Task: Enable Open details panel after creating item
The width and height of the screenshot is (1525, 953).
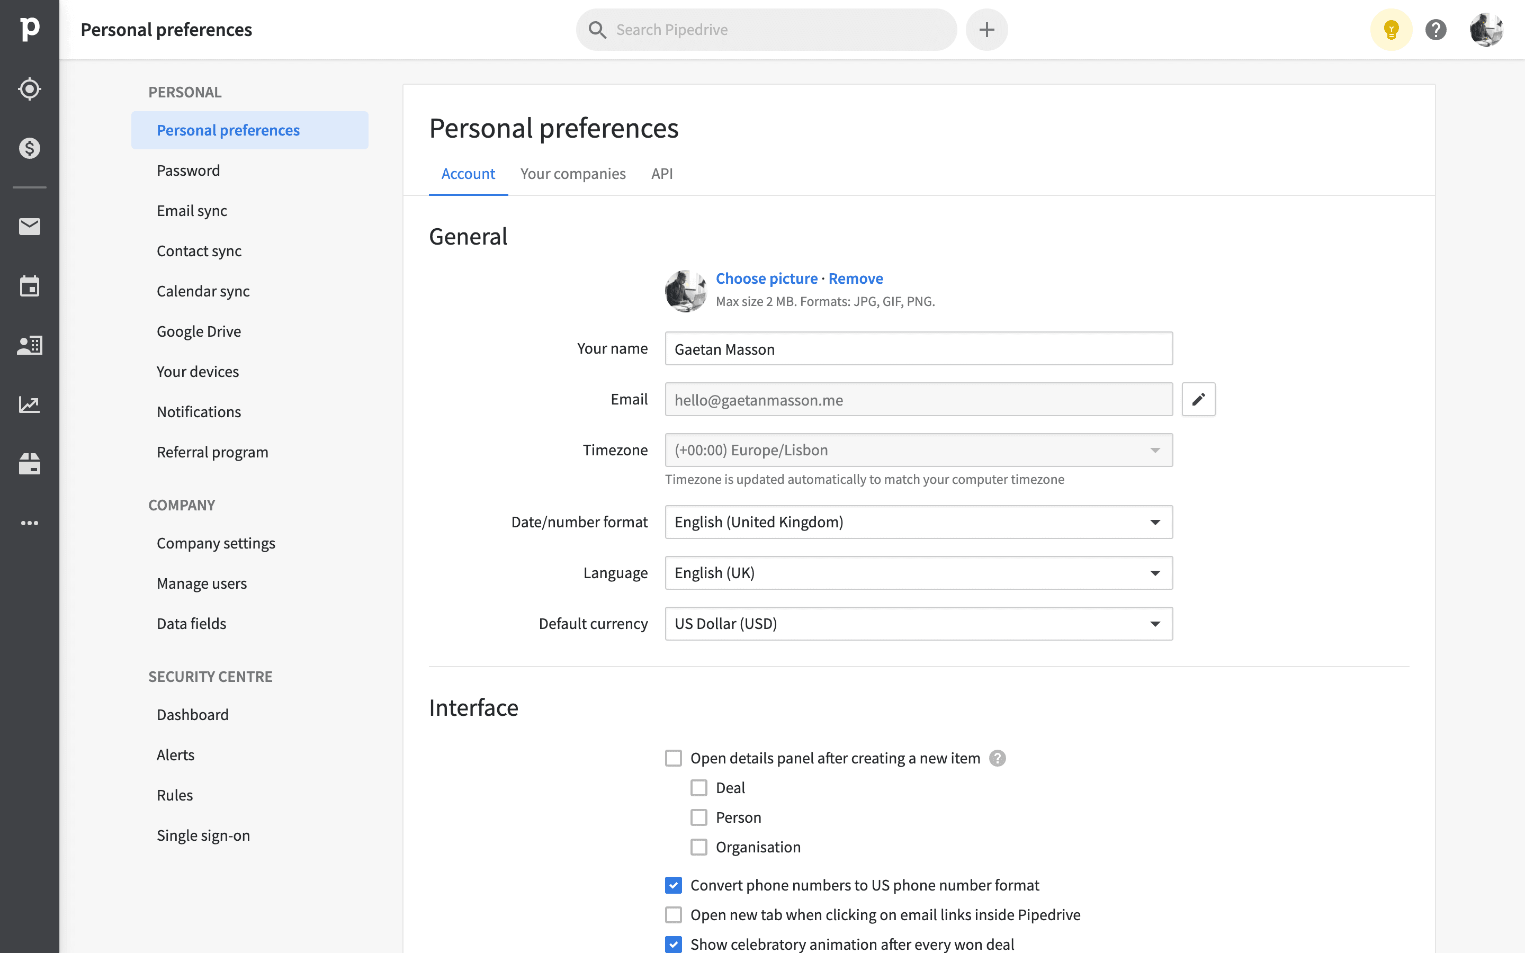Action: (674, 758)
